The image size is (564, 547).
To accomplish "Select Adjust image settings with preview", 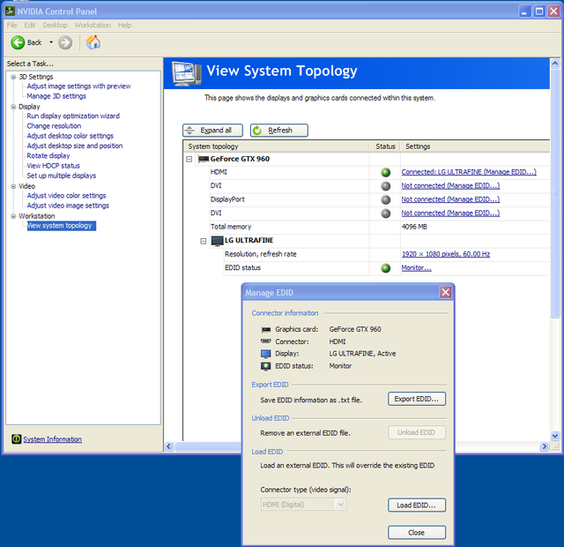I will [78, 86].
